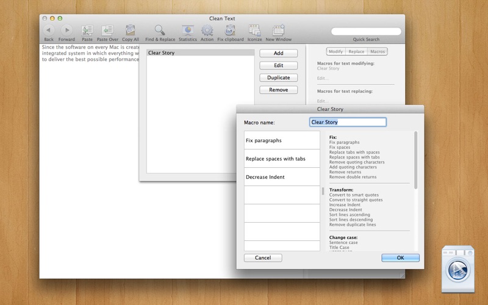The height and width of the screenshot is (305, 488).
Task: Click the Action gear icon
Action: pyautogui.click(x=207, y=30)
